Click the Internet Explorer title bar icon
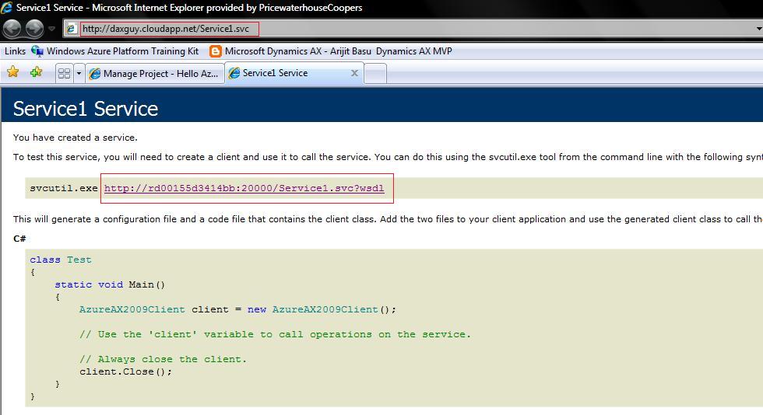The image size is (763, 415). click(7, 7)
